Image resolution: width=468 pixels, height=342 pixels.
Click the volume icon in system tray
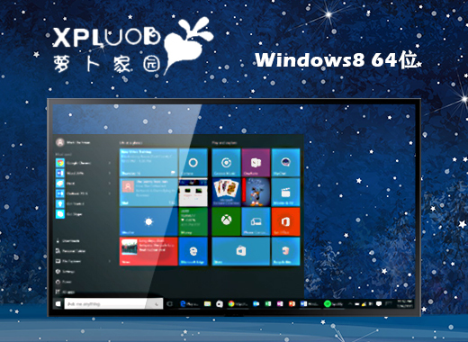click(x=371, y=304)
